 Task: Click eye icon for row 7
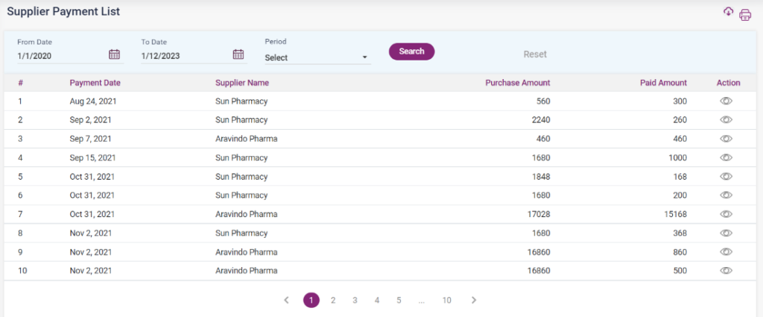pyautogui.click(x=726, y=214)
